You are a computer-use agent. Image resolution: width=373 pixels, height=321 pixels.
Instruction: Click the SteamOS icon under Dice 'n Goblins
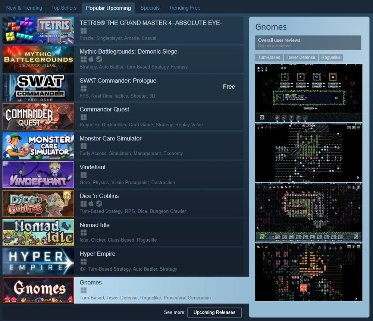tap(99, 204)
